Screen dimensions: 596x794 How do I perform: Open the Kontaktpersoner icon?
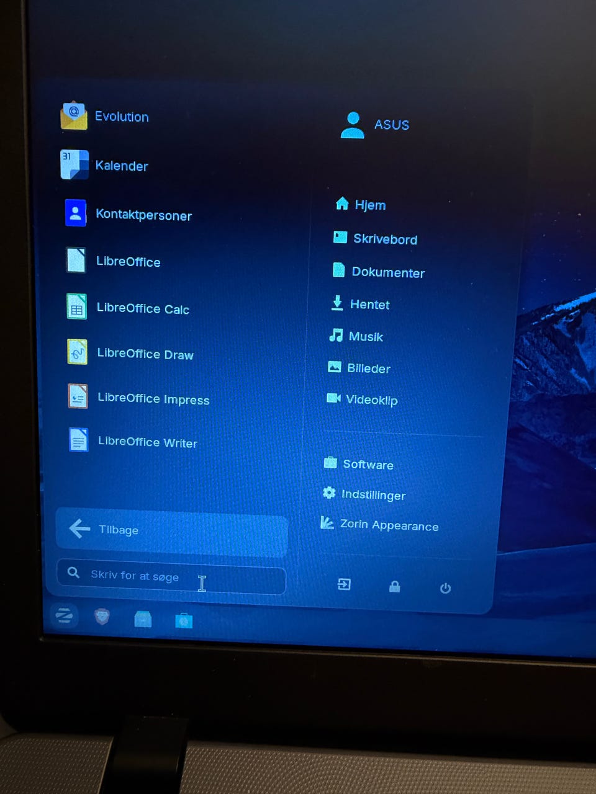click(76, 213)
